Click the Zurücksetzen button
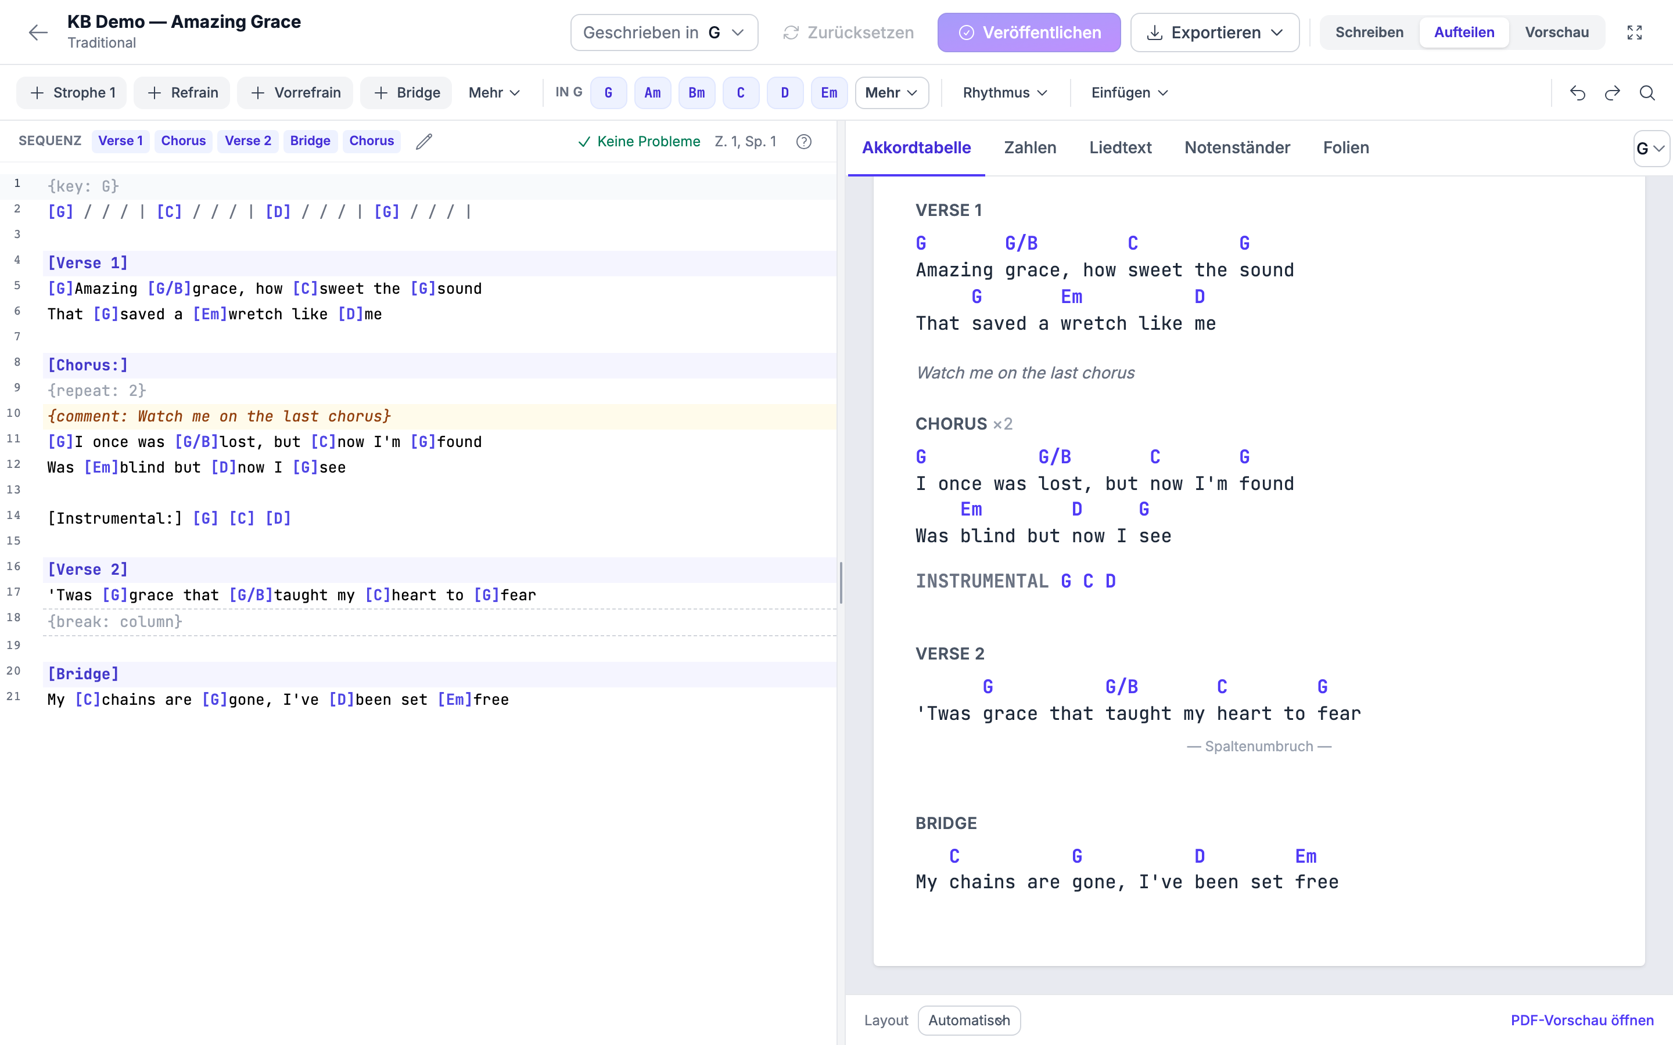The image size is (1673, 1045). click(x=848, y=33)
